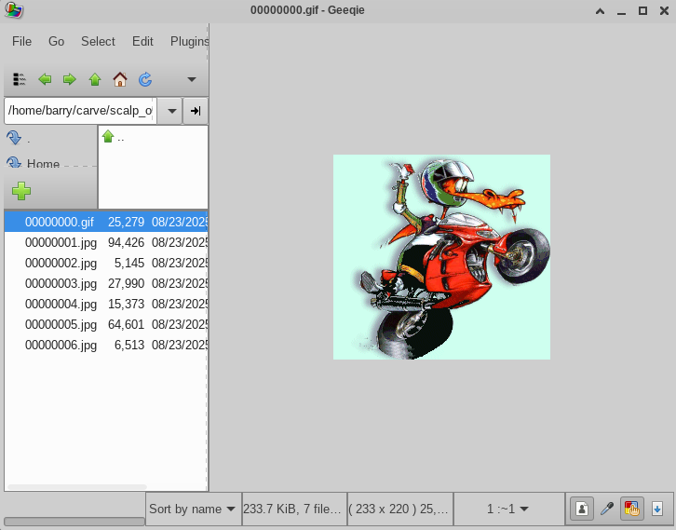Screen dimensions: 676x530
Task: Click the date 08/23/2025 of 00000003.jpg
Action: [180, 283]
